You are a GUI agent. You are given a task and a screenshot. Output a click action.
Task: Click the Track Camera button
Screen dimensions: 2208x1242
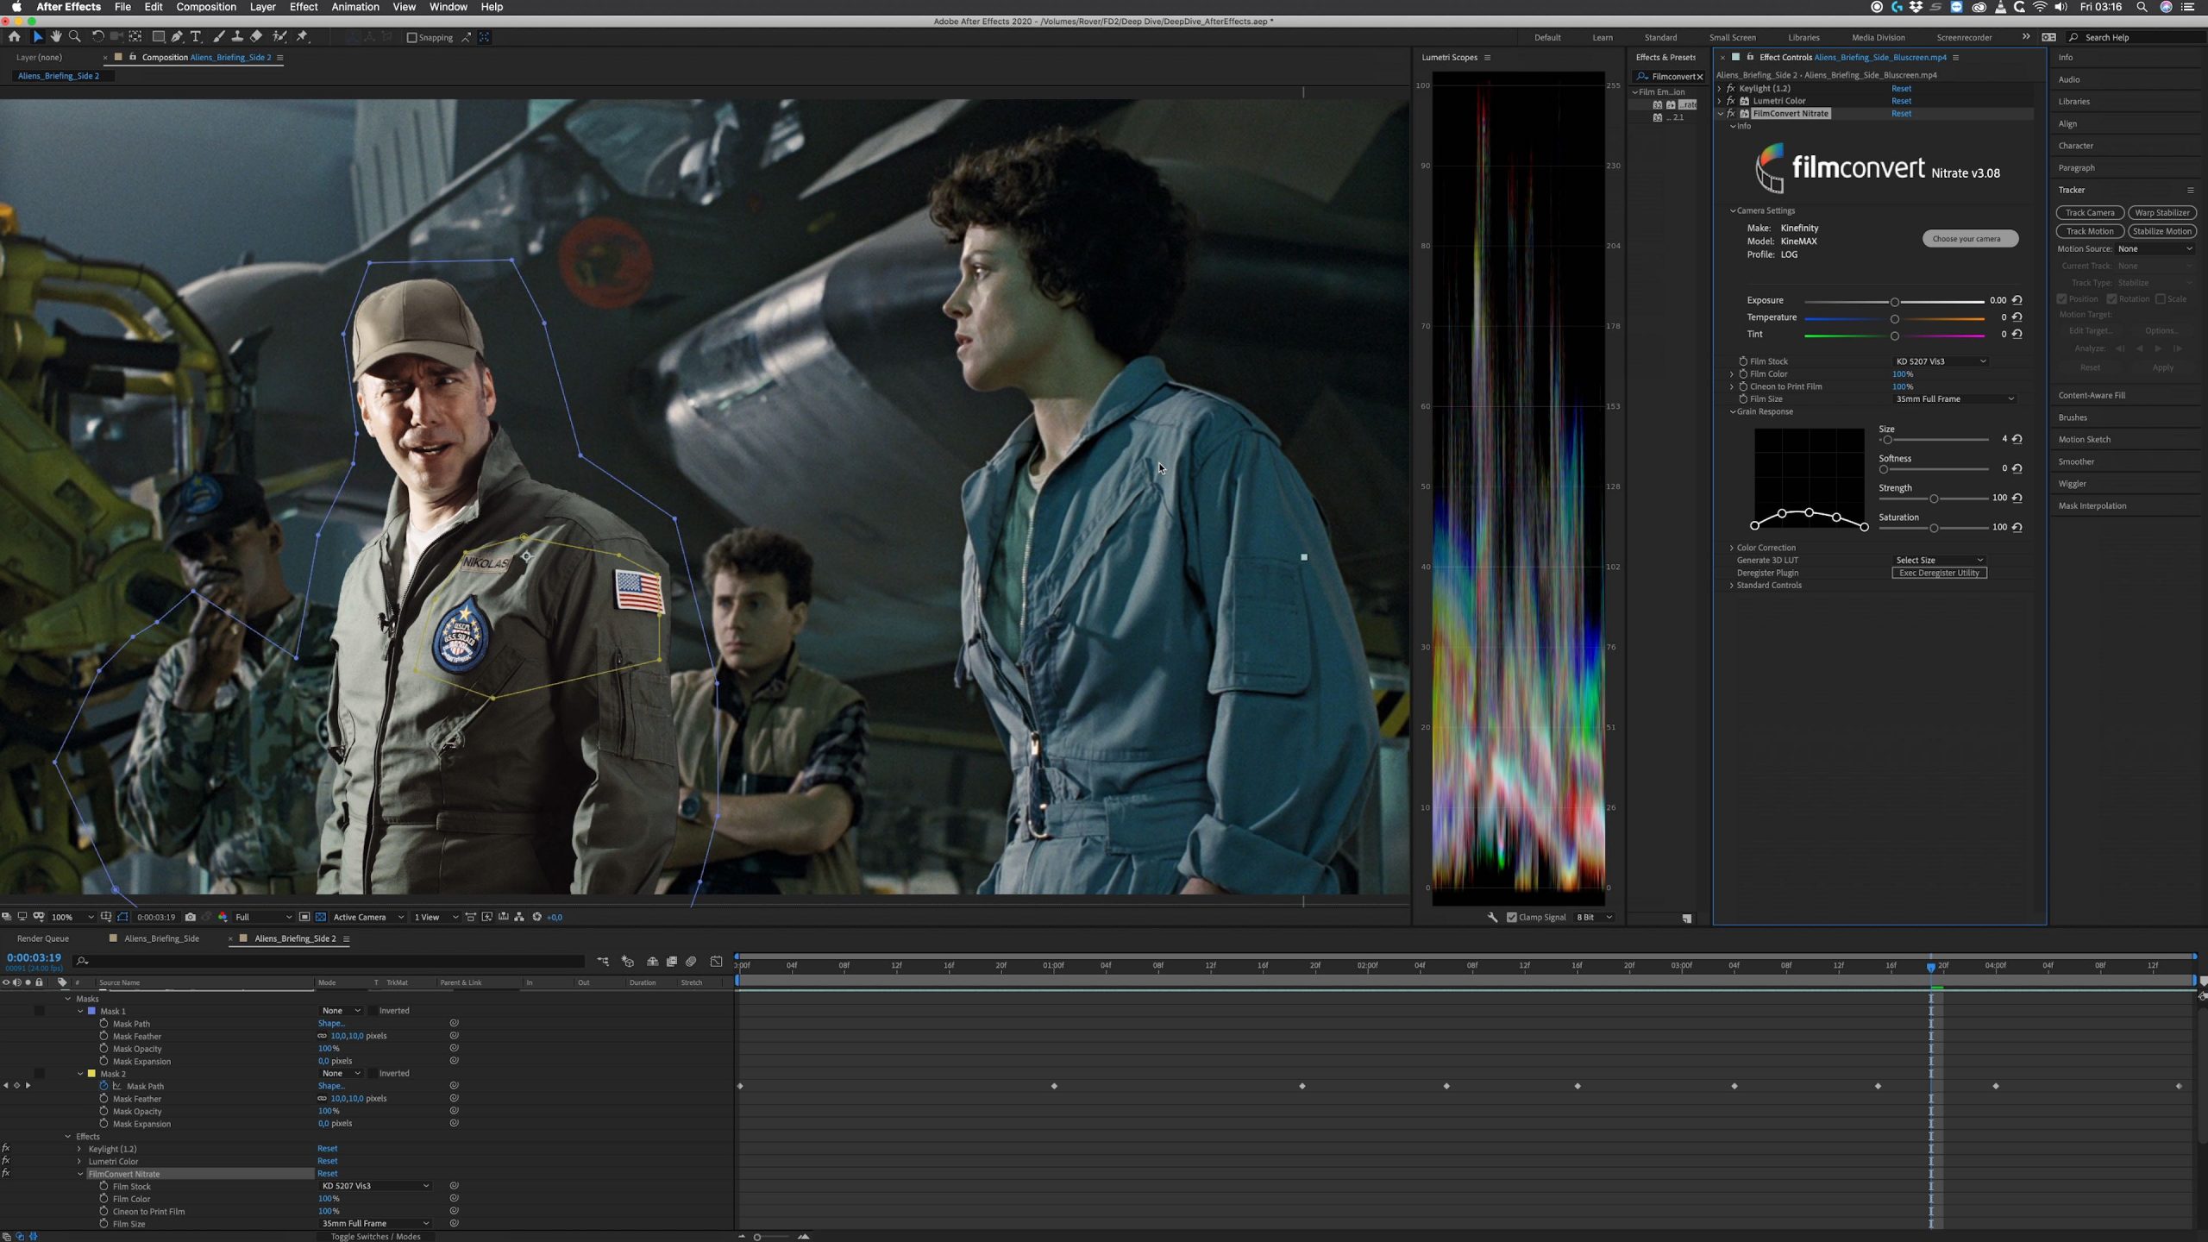[x=2089, y=213]
